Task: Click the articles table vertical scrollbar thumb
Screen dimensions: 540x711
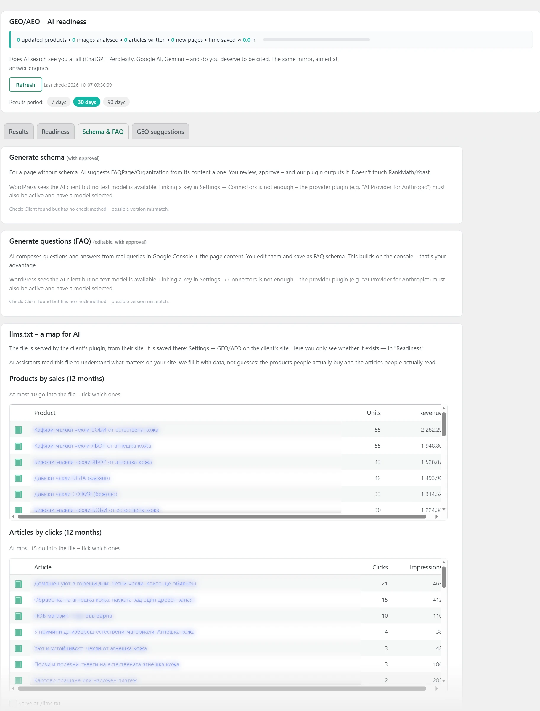Action: 443,577
